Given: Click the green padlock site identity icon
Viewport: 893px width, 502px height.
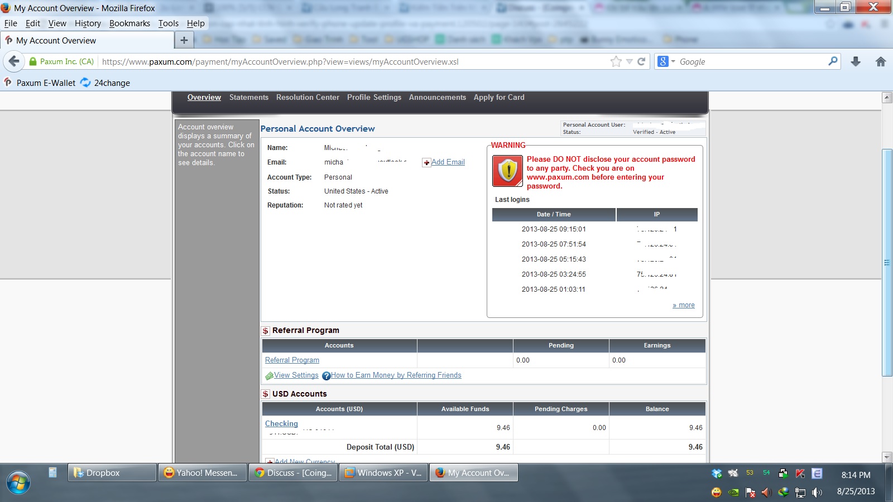Looking at the screenshot, I should (x=33, y=61).
